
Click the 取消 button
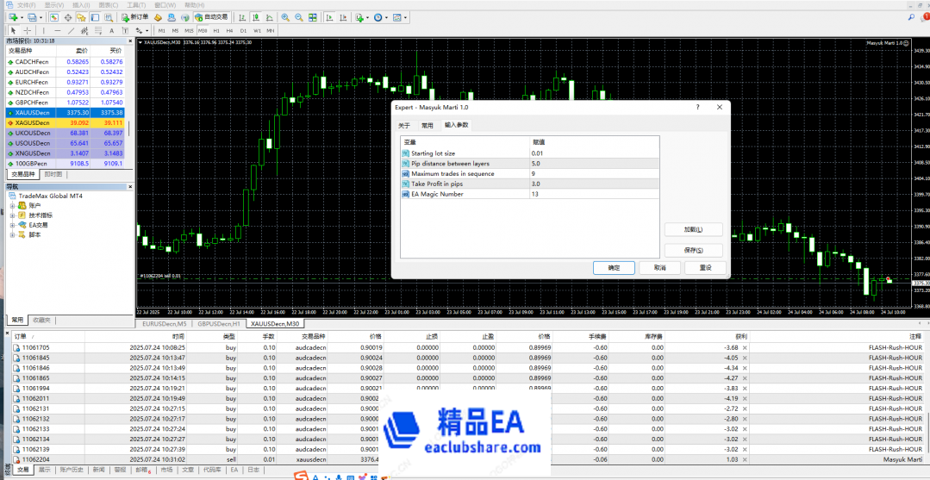click(x=659, y=268)
